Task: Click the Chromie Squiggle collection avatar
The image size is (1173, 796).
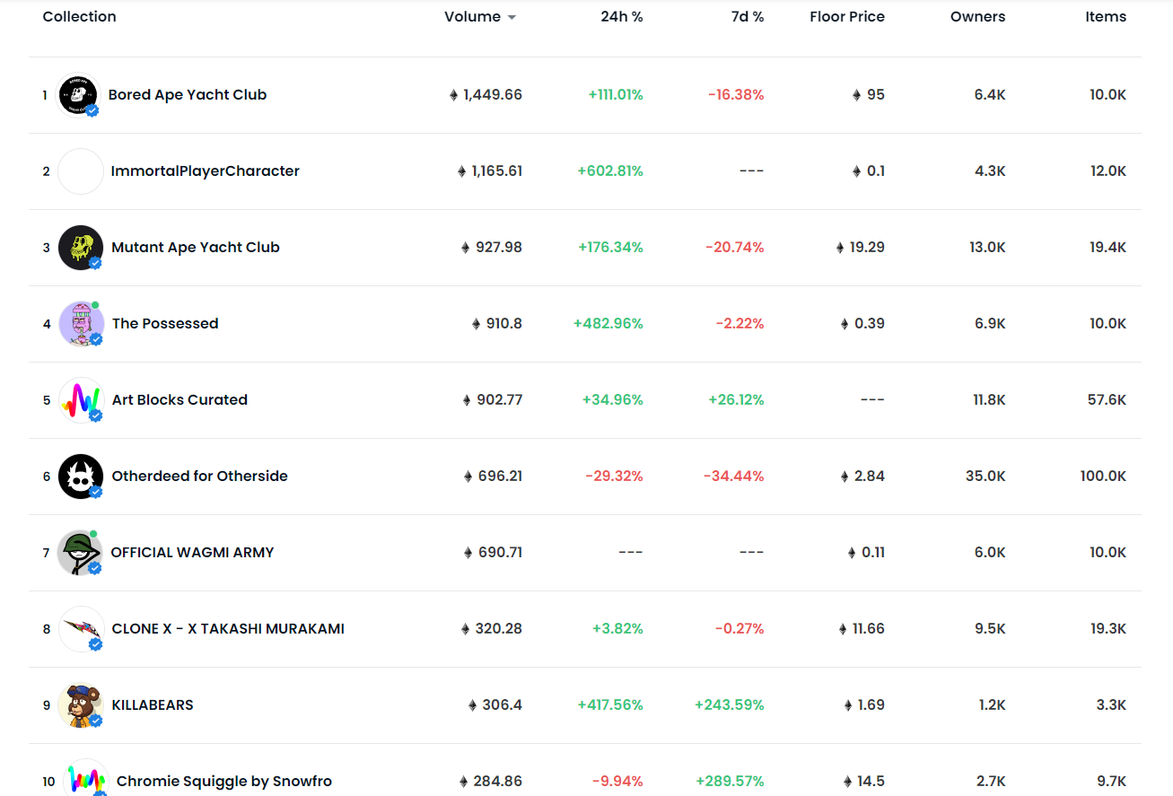Action: tap(87, 779)
